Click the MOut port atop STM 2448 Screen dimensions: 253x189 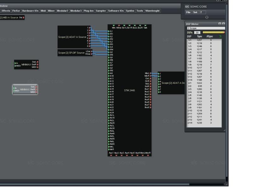coord(119,26)
